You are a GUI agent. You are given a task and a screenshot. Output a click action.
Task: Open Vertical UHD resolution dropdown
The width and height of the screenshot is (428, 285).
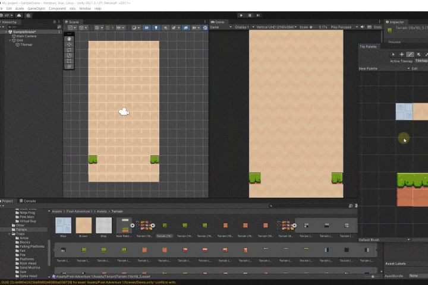point(277,27)
